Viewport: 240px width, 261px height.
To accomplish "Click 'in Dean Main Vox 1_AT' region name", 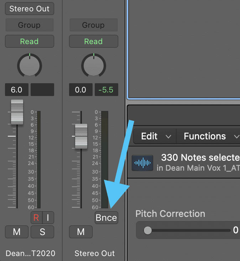I will [x=198, y=168].
